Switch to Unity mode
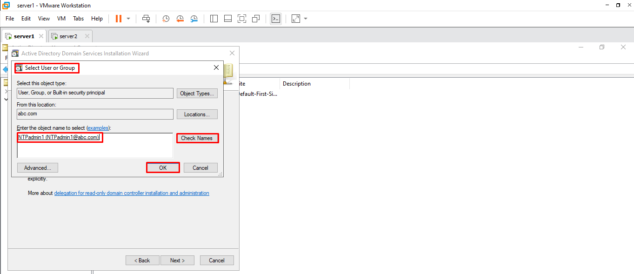Image resolution: width=634 pixels, height=274 pixels. click(x=256, y=19)
